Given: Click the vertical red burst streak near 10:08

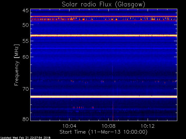Looking at the screenshot, I should tap(113, 111).
